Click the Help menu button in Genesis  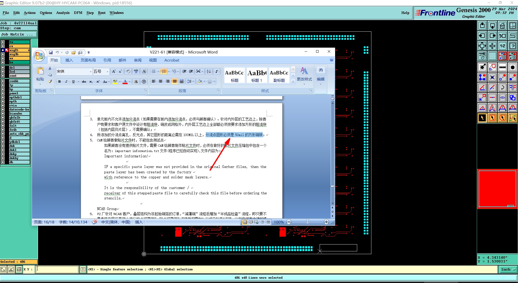click(405, 13)
